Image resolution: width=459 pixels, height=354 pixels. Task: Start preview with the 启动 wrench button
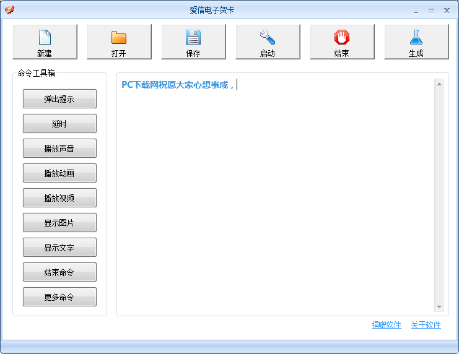click(268, 42)
